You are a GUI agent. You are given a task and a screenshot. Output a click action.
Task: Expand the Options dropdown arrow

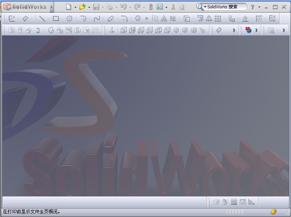pos(166,8)
